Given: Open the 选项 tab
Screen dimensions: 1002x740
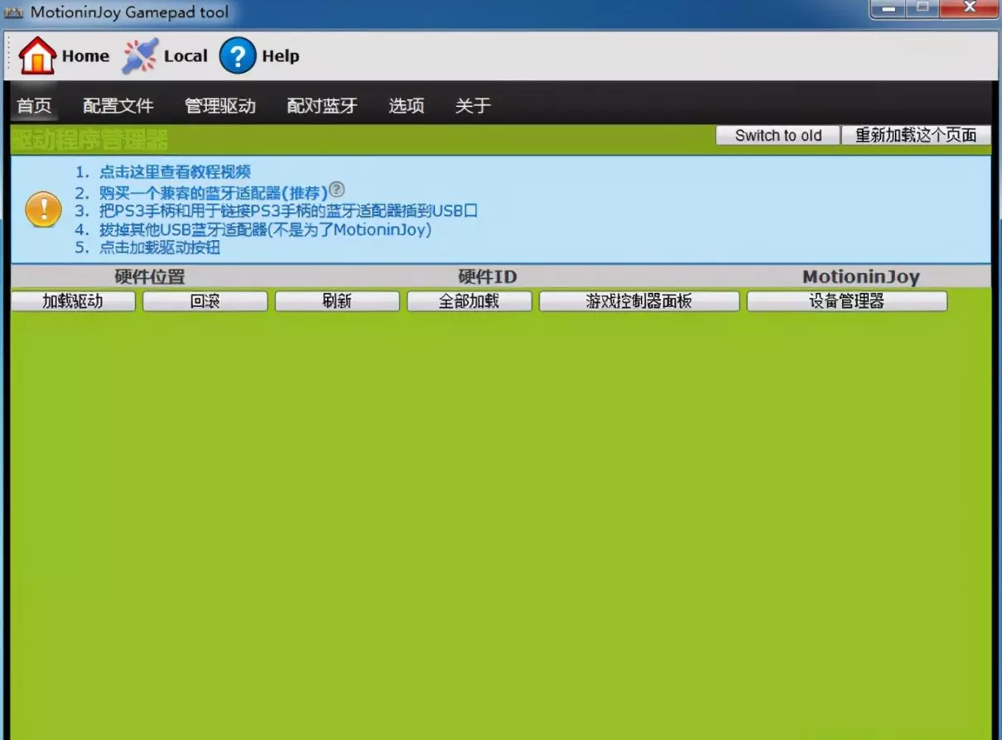Looking at the screenshot, I should pyautogui.click(x=407, y=105).
